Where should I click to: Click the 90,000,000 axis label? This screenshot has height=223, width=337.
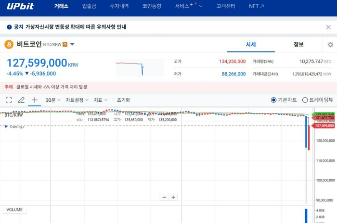click(x=324, y=200)
